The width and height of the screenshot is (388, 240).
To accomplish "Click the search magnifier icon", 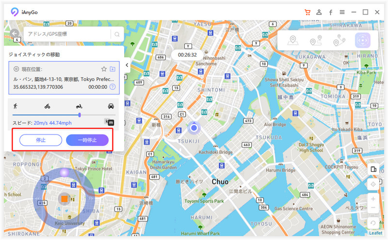I will click(x=117, y=34).
